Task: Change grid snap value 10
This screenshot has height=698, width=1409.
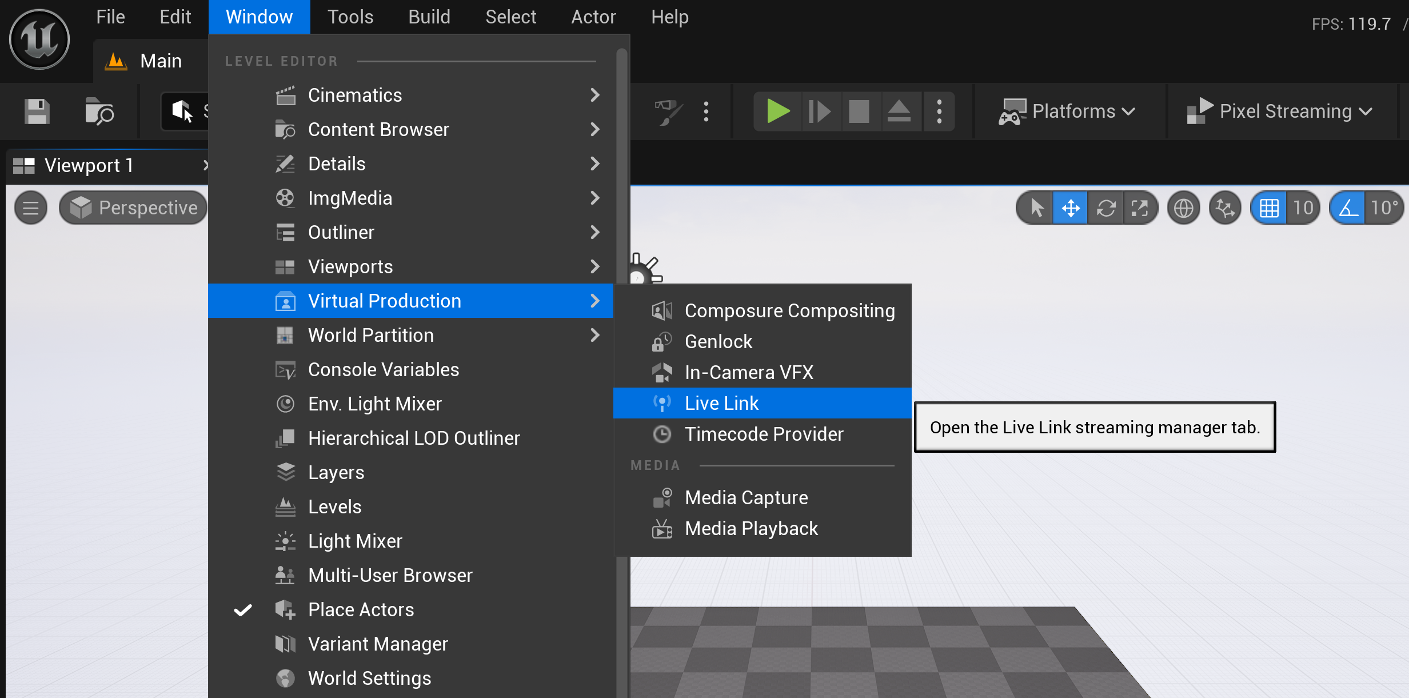Action: click(x=1303, y=208)
